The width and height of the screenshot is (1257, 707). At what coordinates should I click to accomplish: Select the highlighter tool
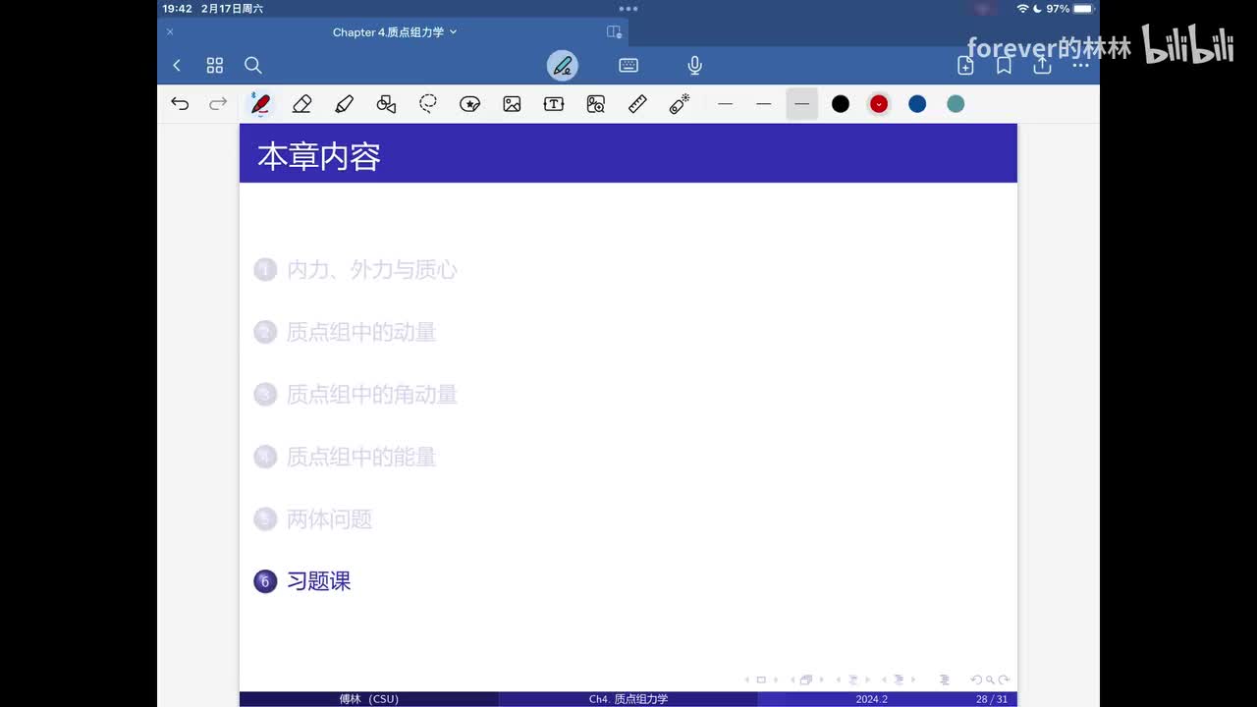click(x=344, y=103)
